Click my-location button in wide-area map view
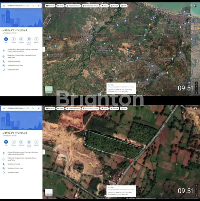 196,83
